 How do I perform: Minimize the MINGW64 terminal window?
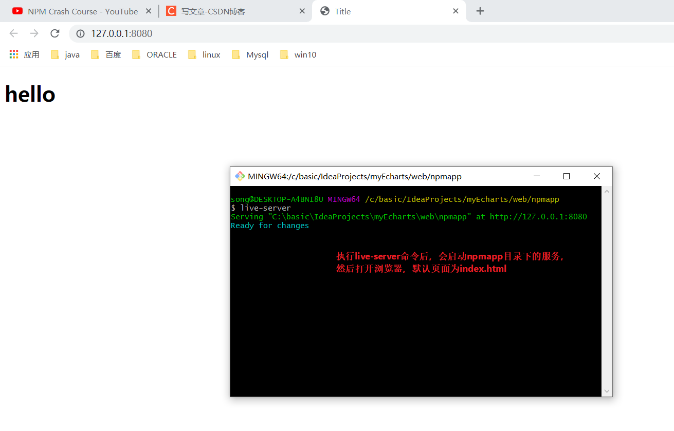537,176
